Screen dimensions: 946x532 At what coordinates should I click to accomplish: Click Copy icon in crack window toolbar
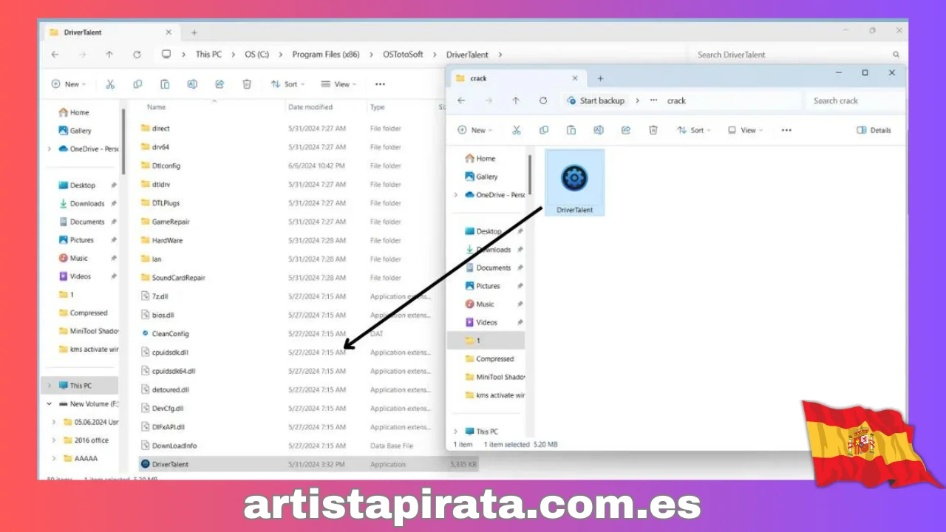(544, 130)
